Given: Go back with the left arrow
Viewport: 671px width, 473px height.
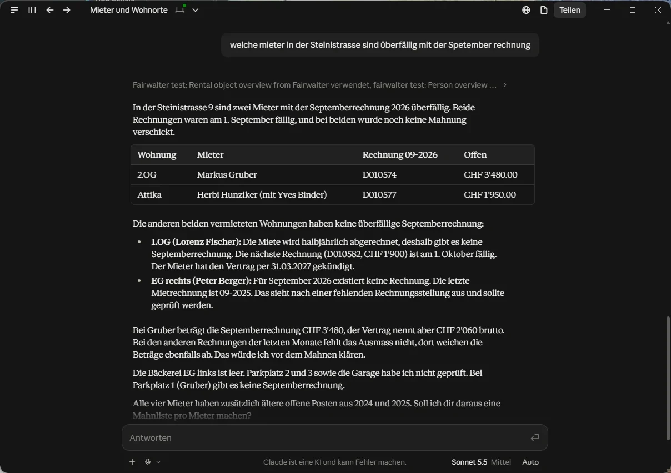Looking at the screenshot, I should tap(50, 10).
